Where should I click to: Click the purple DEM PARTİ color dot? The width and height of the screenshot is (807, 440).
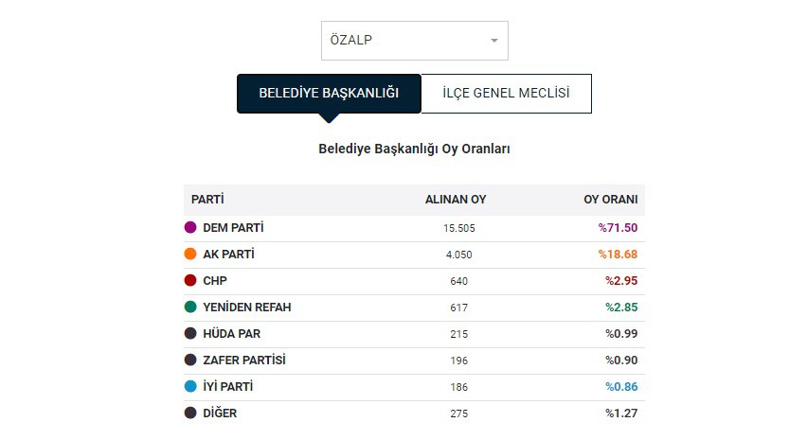tap(190, 228)
